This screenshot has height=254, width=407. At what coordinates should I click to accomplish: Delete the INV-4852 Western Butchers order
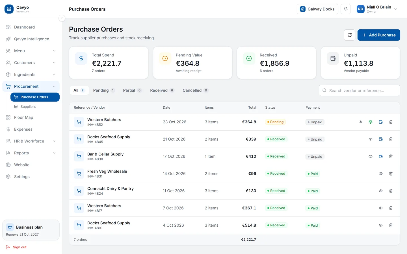click(x=391, y=122)
